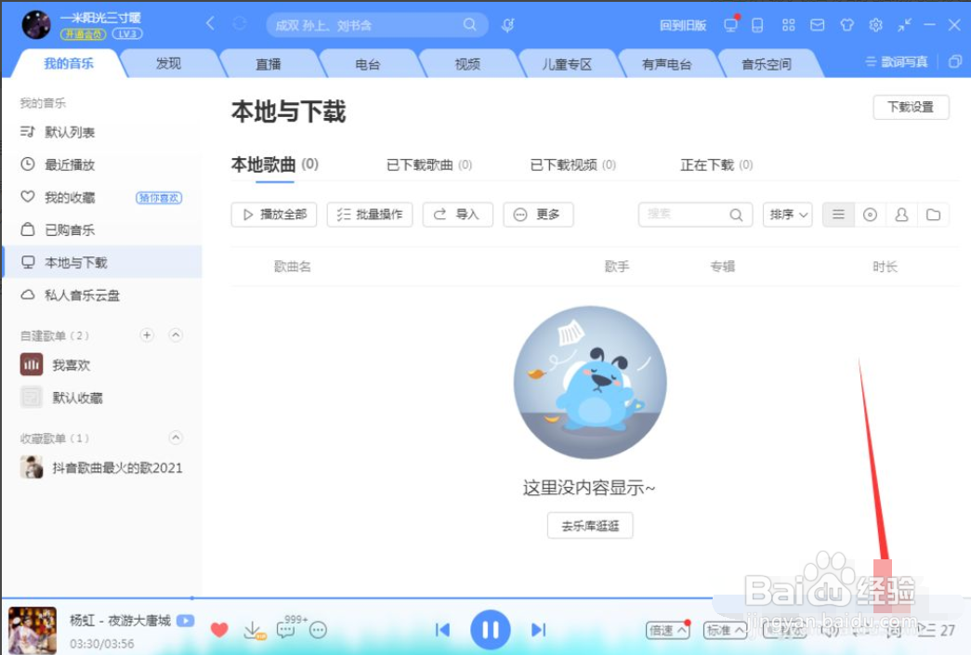Click 回到旧版 to return to the old version
Viewport: 971px width, 655px height.
pyautogui.click(x=682, y=25)
